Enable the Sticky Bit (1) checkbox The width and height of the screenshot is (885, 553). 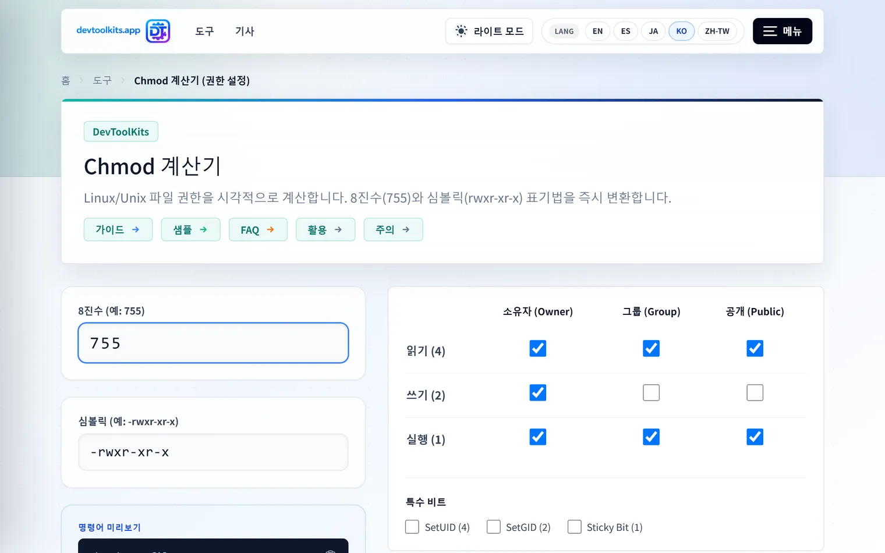(x=574, y=527)
